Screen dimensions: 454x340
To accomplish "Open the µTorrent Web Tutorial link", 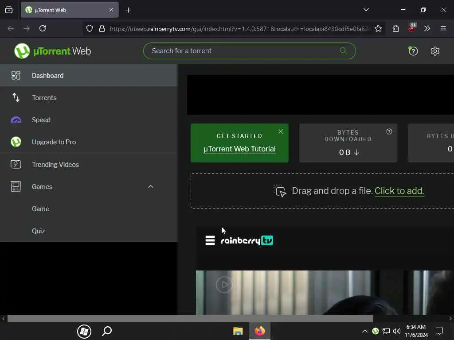I will [x=239, y=149].
